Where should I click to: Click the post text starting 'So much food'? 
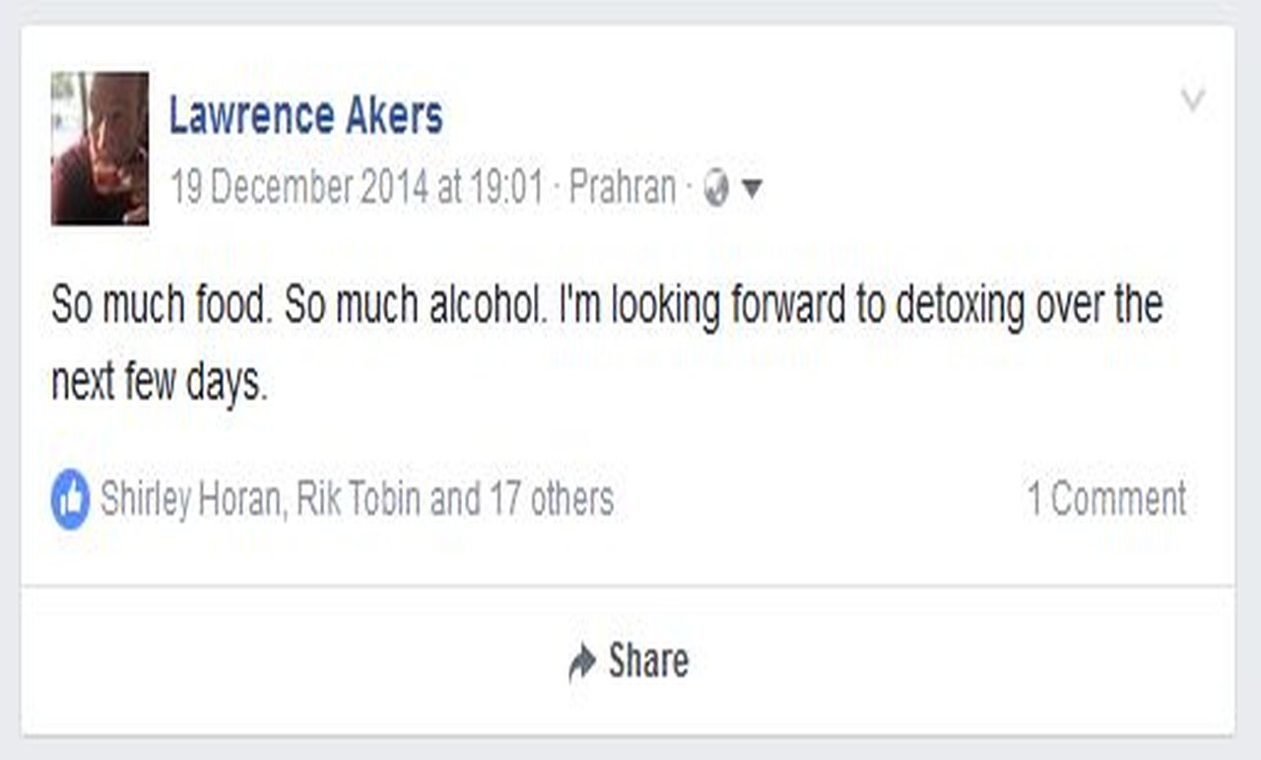(x=159, y=306)
